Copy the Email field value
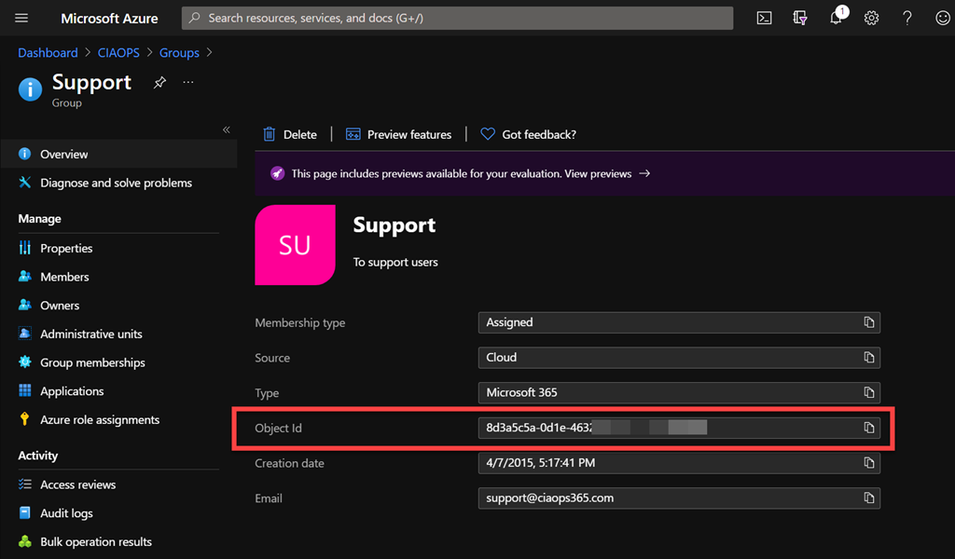This screenshot has height=559, width=955. click(868, 498)
